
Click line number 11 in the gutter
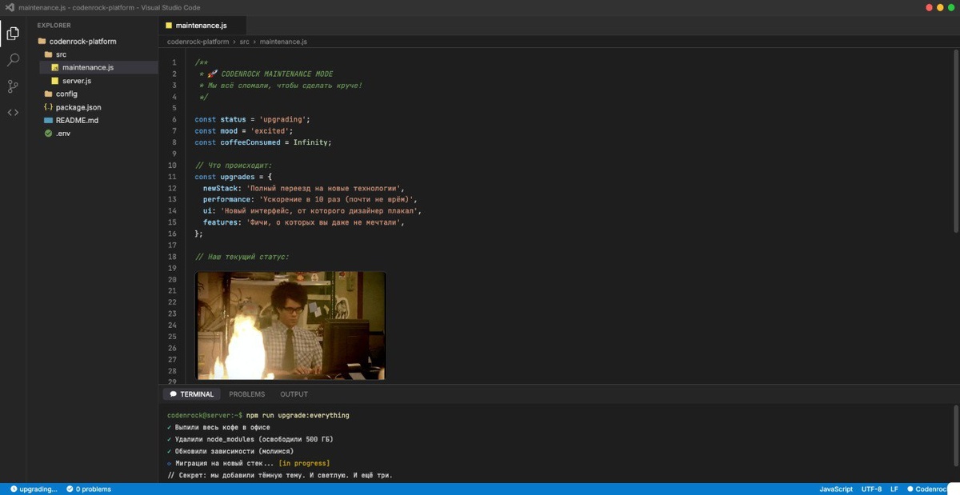172,177
